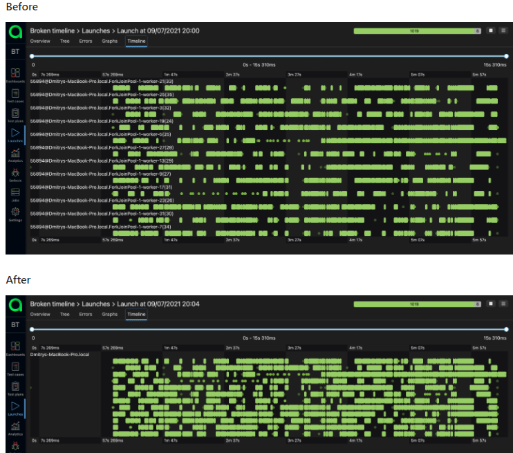Image resolution: width=513 pixels, height=453 pixels.
Task: Select Graphs tab in the Before screenshot
Action: [110, 41]
